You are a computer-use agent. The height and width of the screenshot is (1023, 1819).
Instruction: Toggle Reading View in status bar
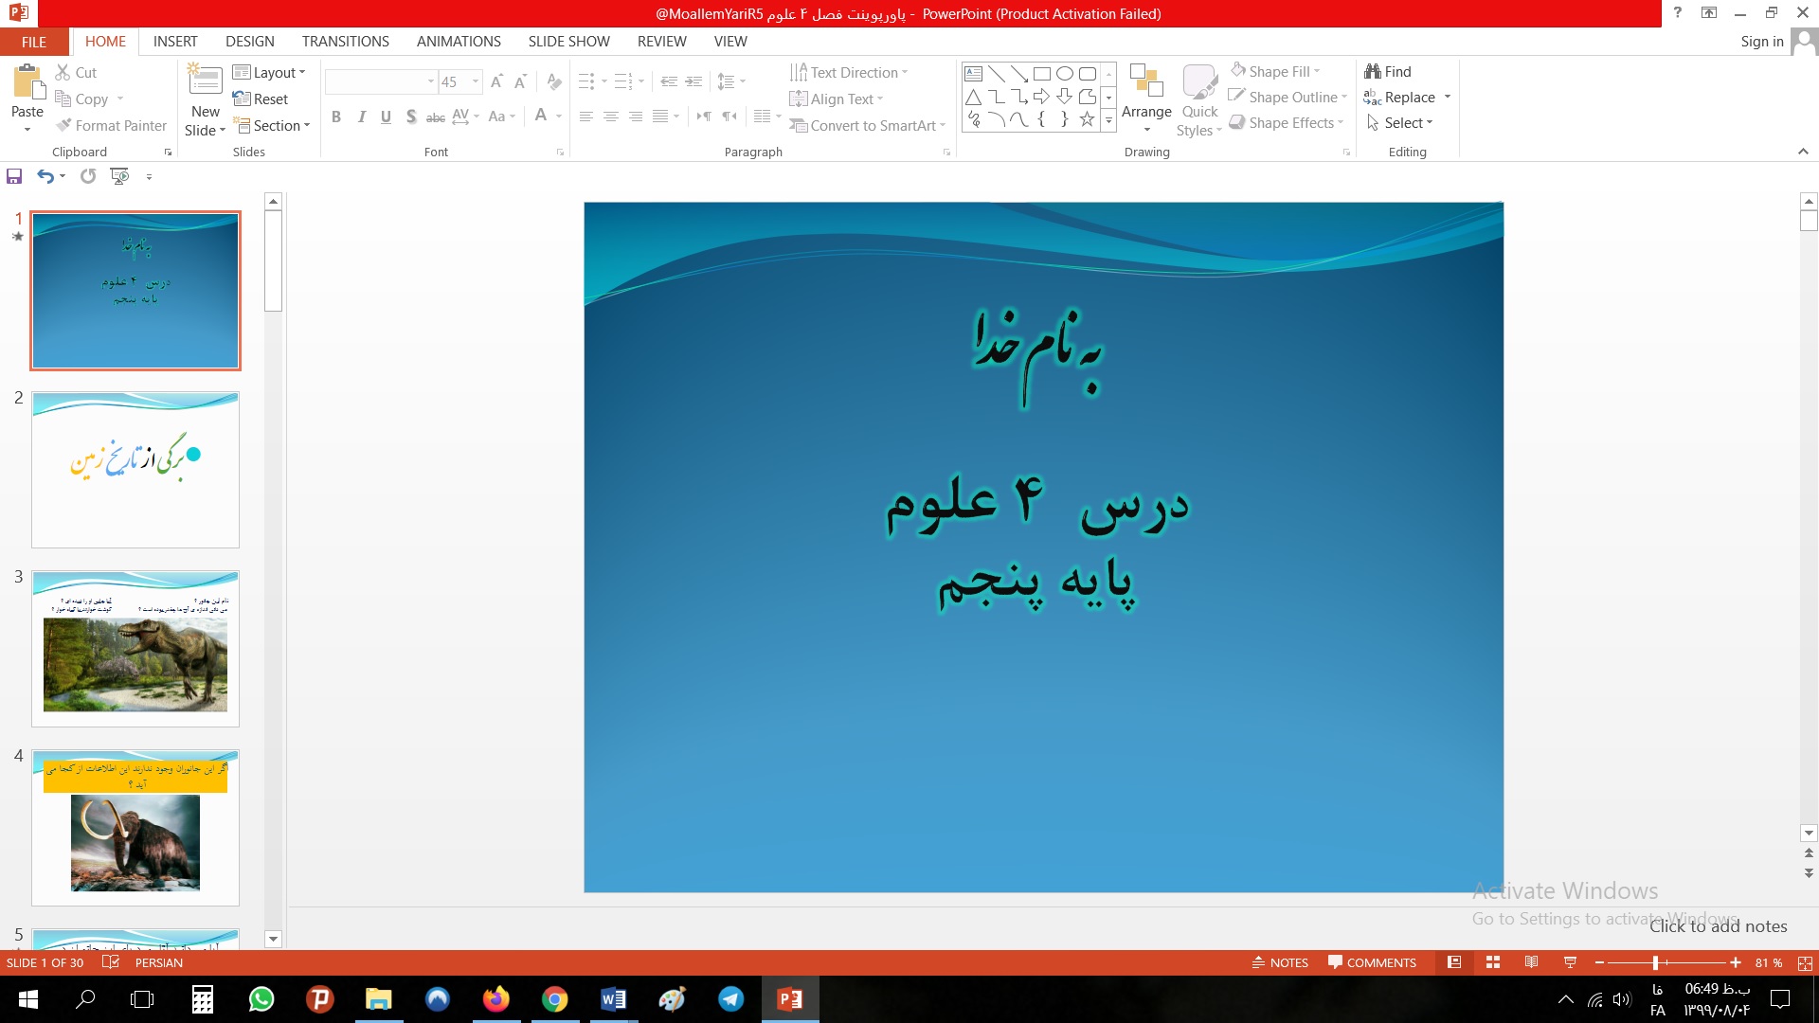(x=1531, y=962)
